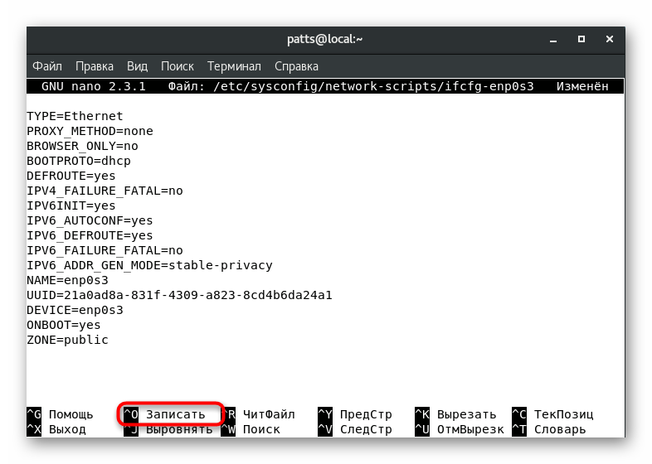
Task: Click the line IPV6INIT=yes
Action: pos(71,205)
